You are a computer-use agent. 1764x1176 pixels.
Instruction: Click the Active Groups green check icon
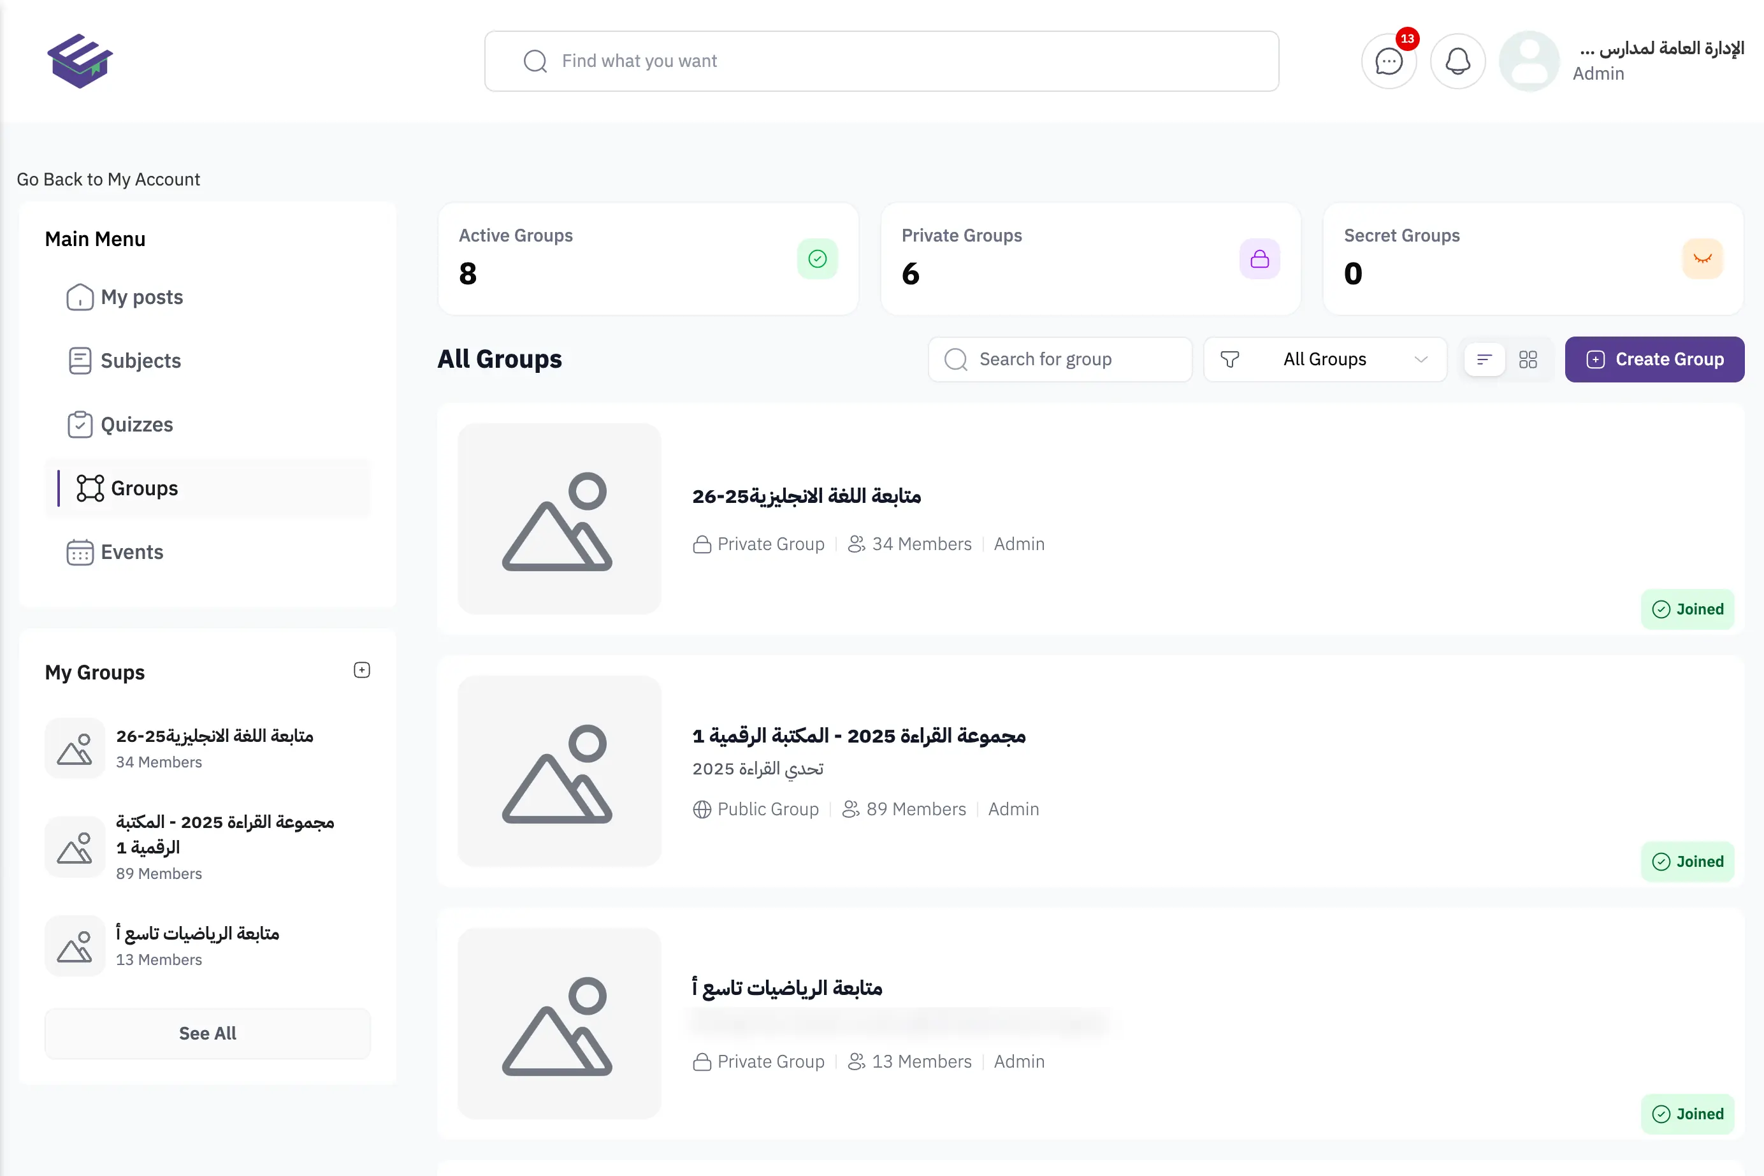coord(817,259)
